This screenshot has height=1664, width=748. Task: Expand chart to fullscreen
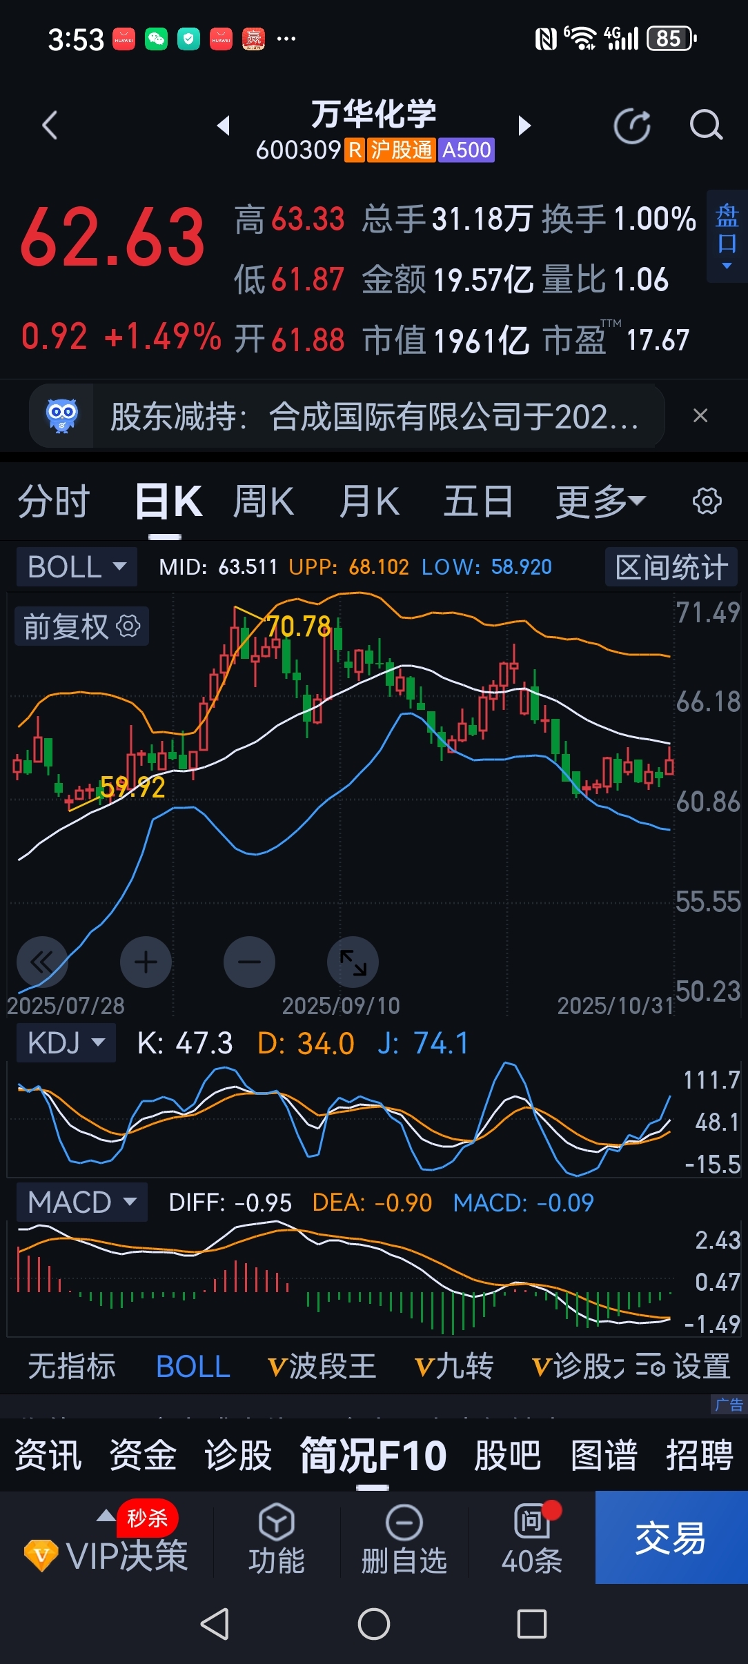pos(353,962)
